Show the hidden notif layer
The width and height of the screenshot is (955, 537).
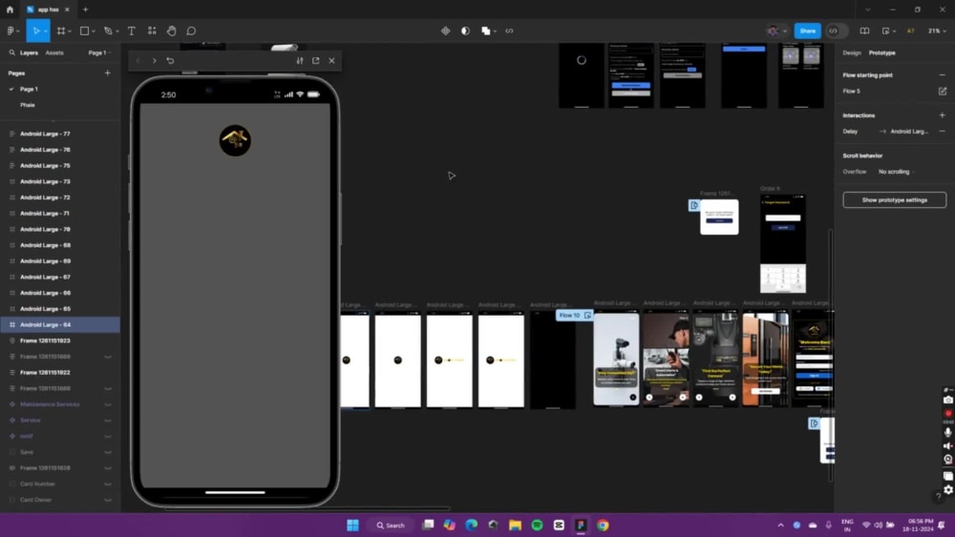pos(108,436)
